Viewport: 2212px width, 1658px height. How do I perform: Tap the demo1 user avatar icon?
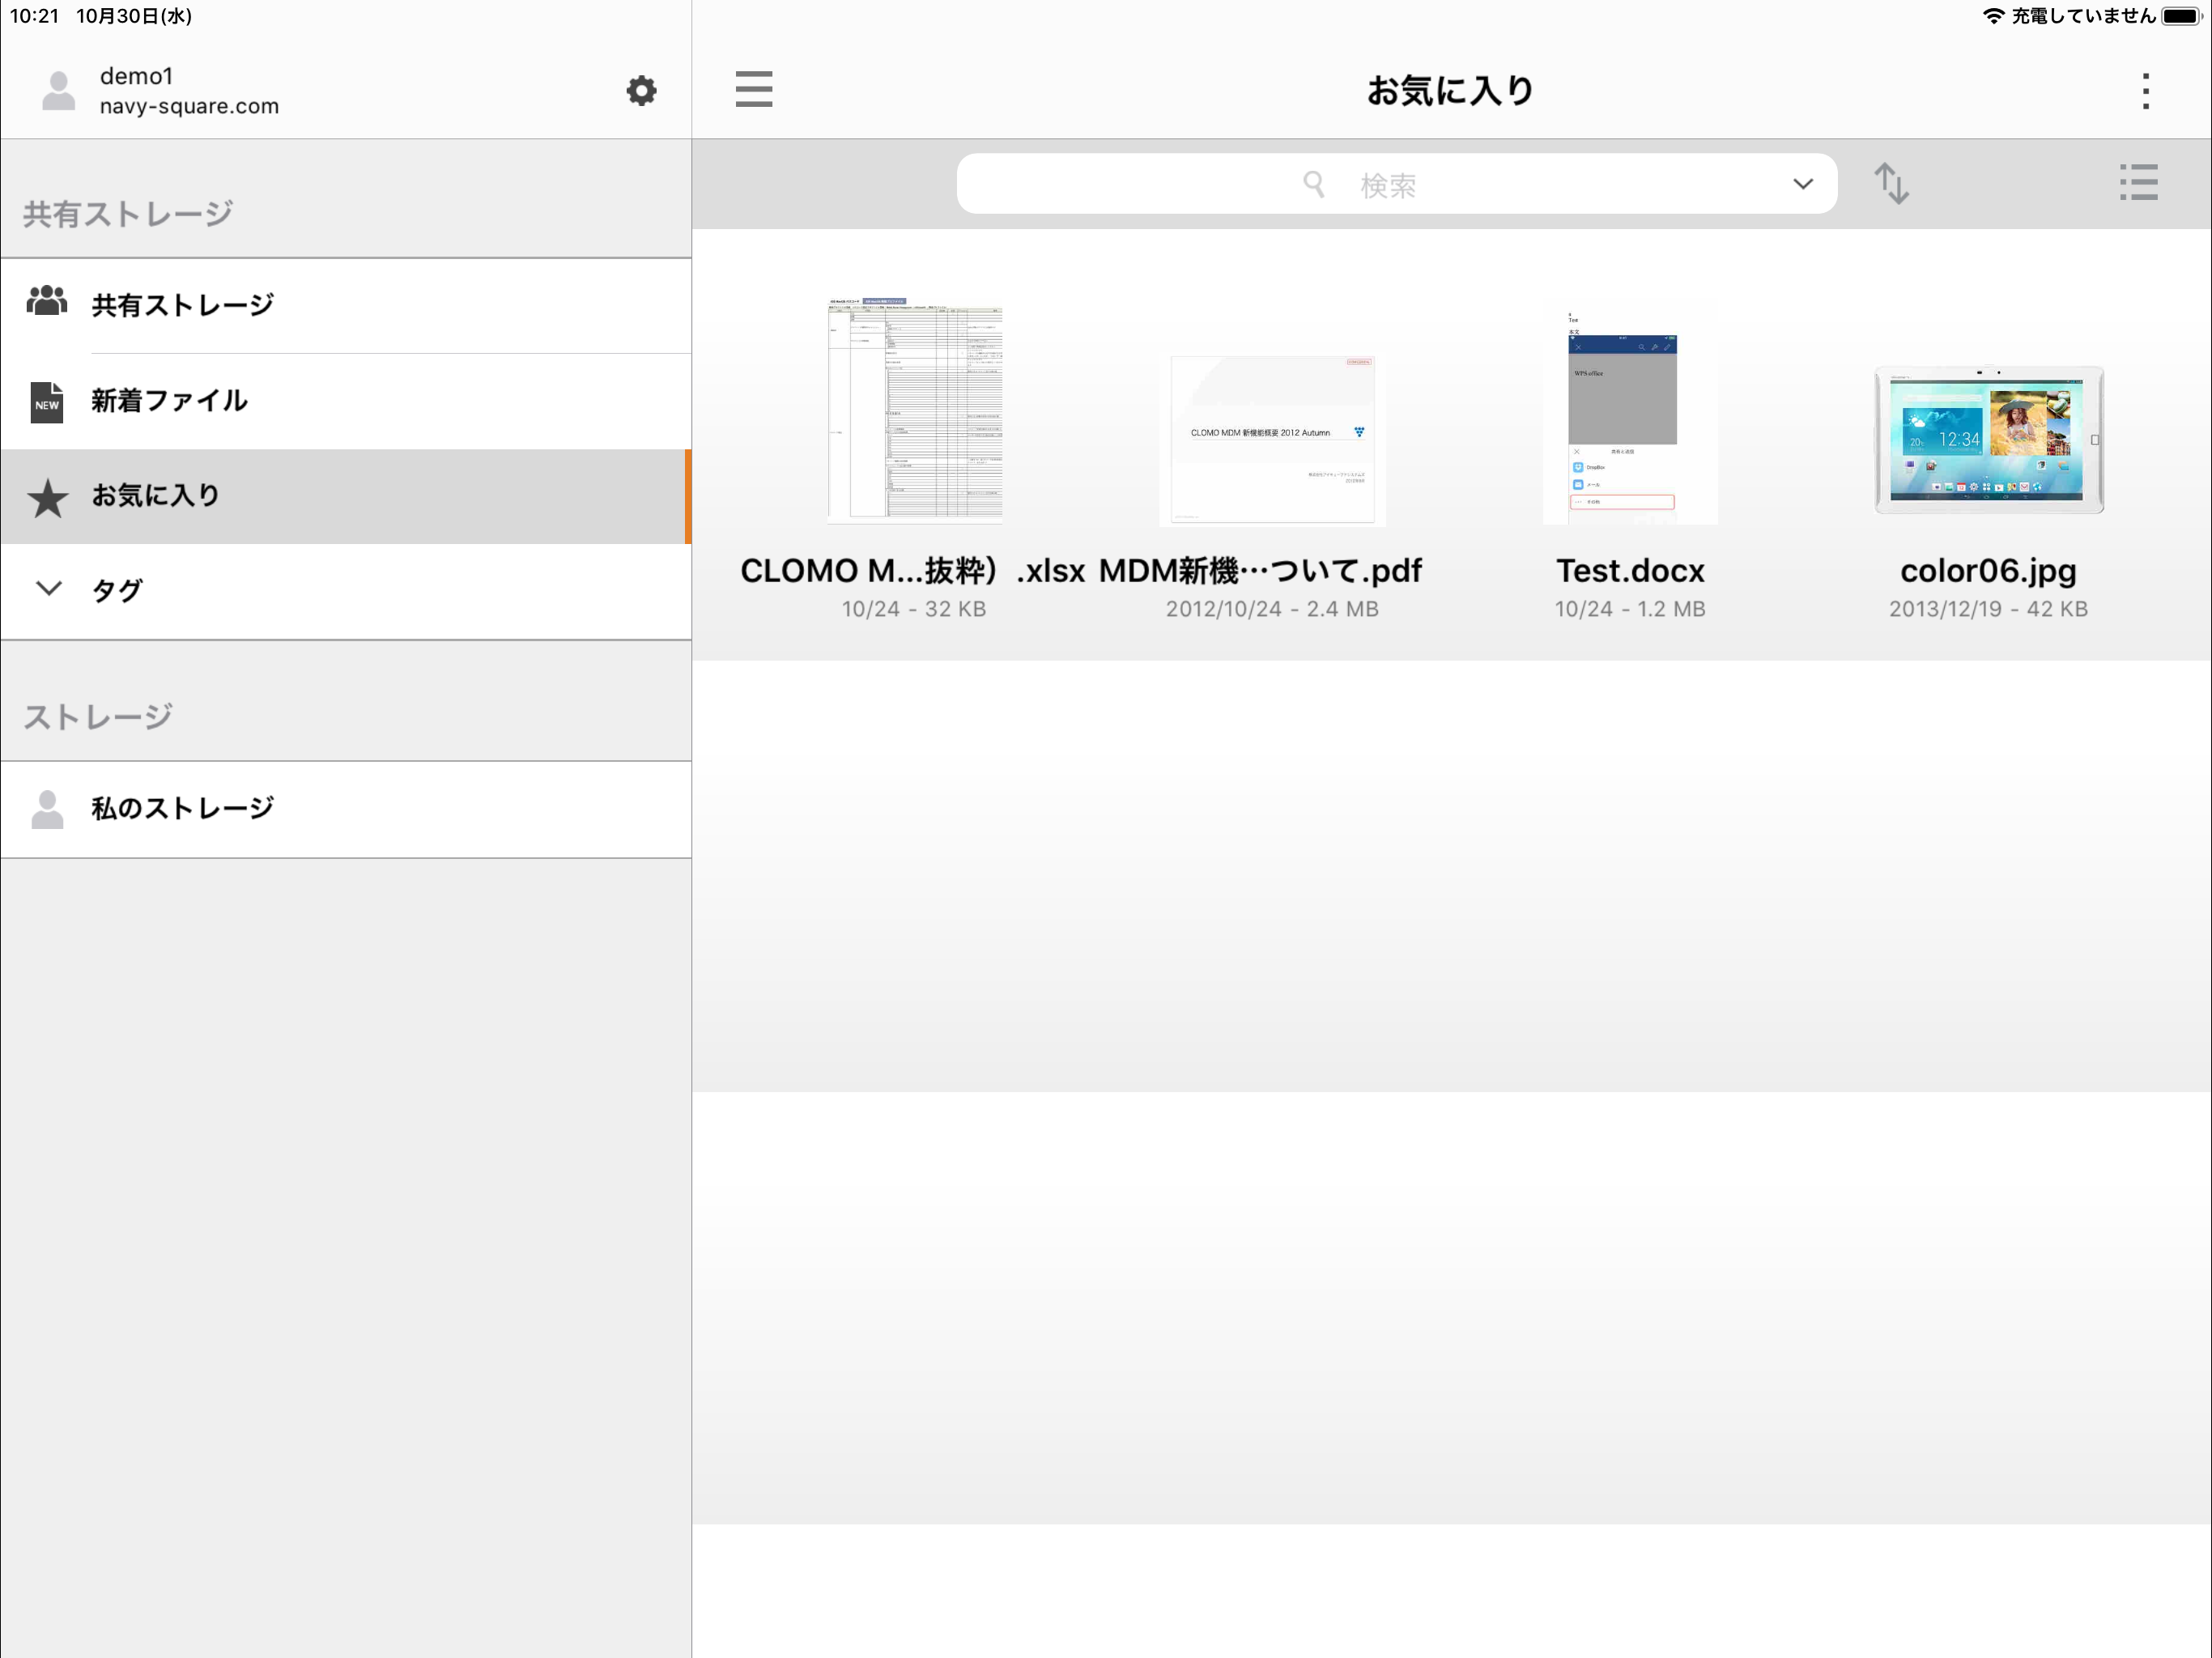[59, 91]
